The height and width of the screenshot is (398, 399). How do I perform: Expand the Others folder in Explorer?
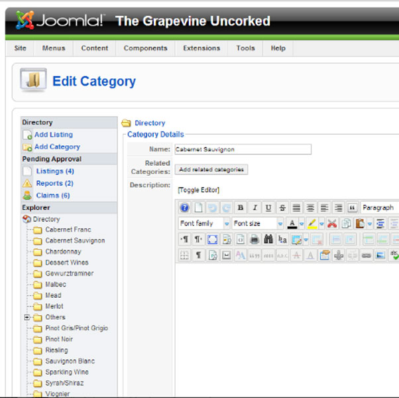tap(28, 318)
